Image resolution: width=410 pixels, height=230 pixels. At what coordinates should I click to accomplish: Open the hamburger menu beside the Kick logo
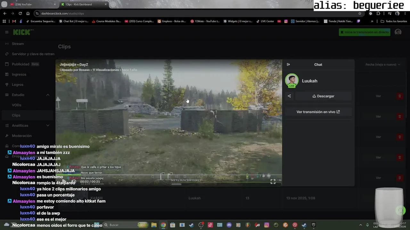pos(7,32)
